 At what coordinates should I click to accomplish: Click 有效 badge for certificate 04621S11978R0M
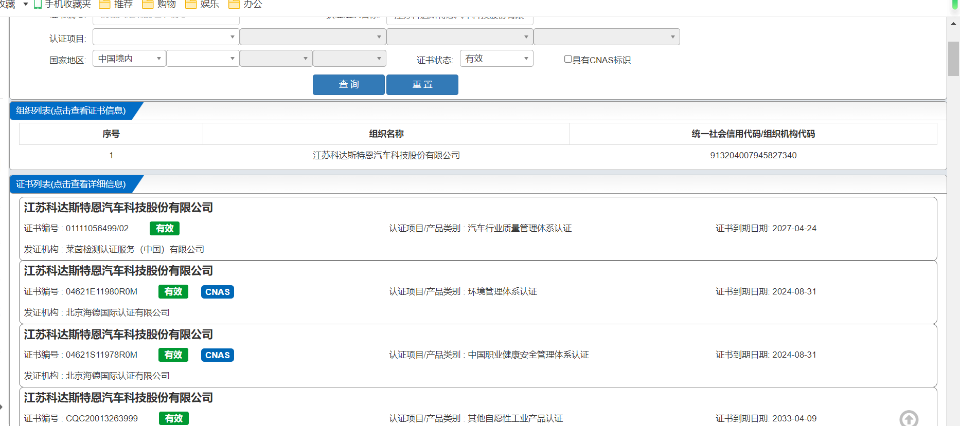(x=173, y=355)
